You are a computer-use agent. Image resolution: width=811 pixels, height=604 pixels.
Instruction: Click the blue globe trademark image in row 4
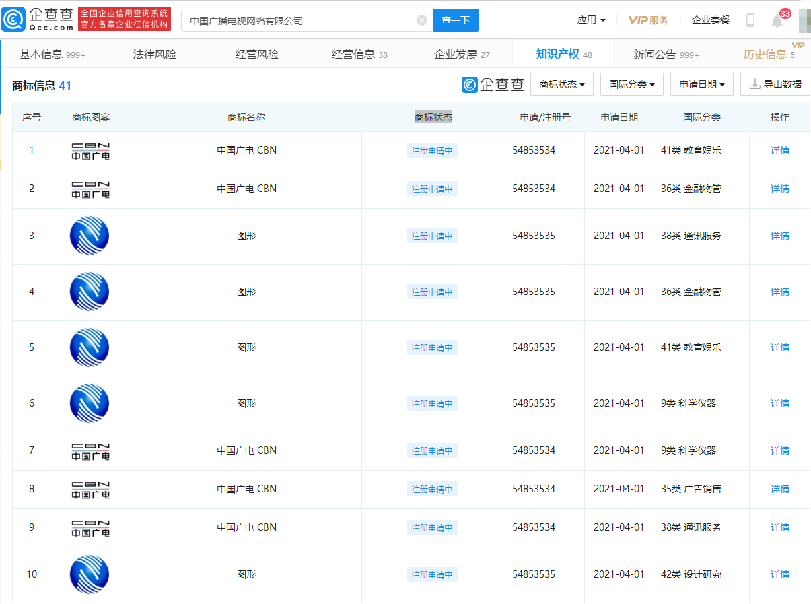click(90, 292)
